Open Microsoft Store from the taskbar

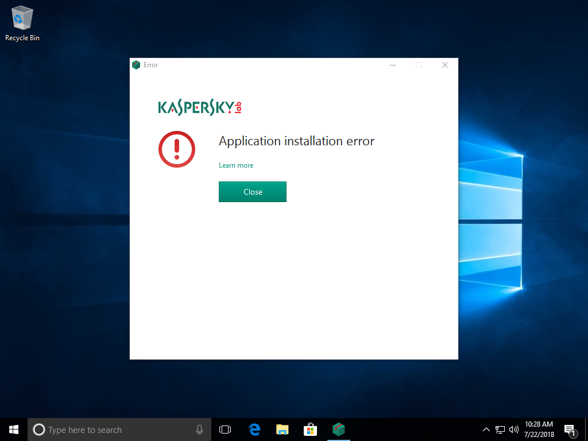point(310,430)
